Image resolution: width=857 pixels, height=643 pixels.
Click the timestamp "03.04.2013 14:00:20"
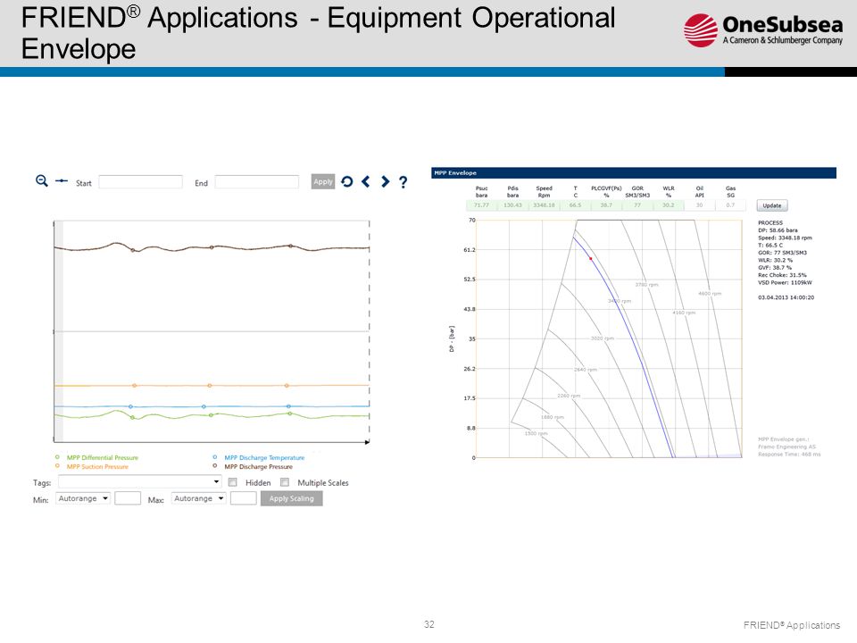tap(786, 297)
